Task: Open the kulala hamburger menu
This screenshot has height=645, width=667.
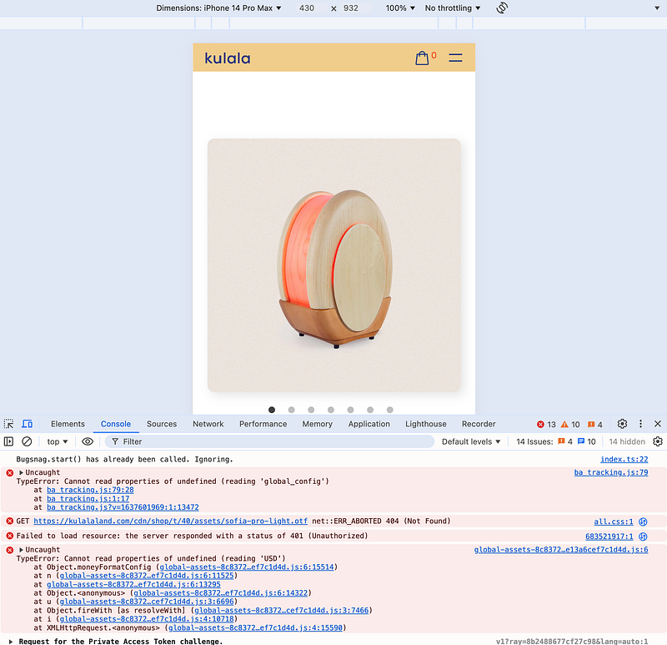Action: [x=455, y=58]
